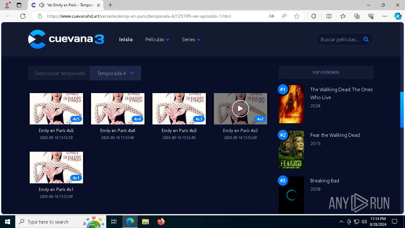The width and height of the screenshot is (405, 228).
Task: Select the Ver Emily en Paris browser tab
Action: click(66, 5)
